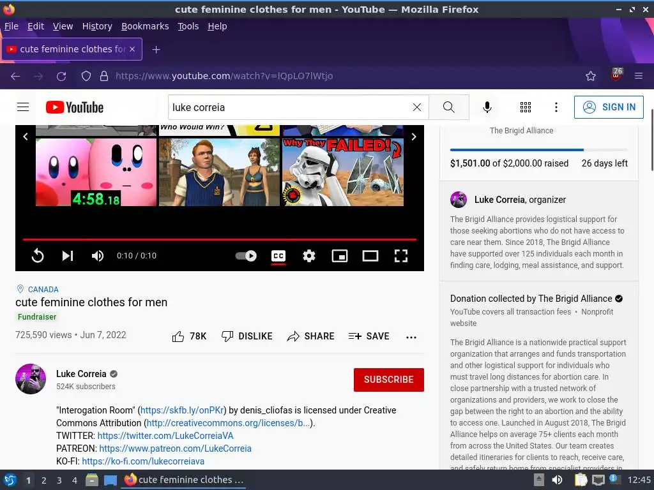The width and height of the screenshot is (654, 490).
Task: Click the SHARE button
Action: click(x=311, y=336)
